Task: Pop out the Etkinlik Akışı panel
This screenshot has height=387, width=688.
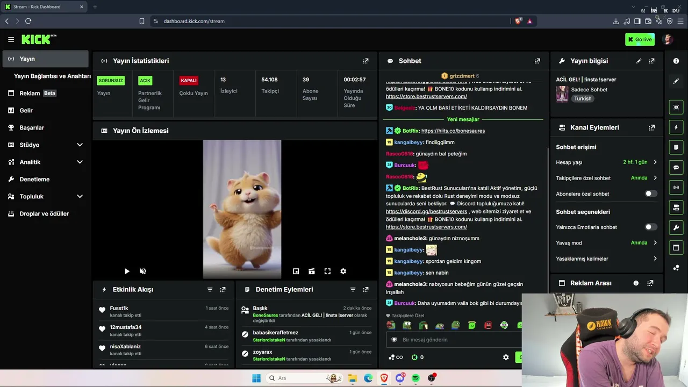Action: pos(223,289)
